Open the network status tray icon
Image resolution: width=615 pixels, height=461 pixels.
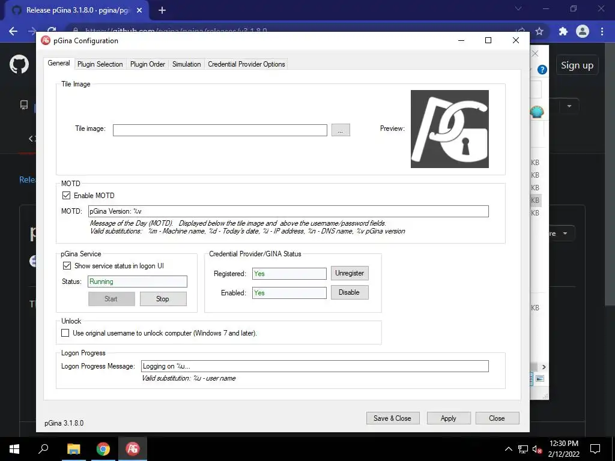coord(523,449)
